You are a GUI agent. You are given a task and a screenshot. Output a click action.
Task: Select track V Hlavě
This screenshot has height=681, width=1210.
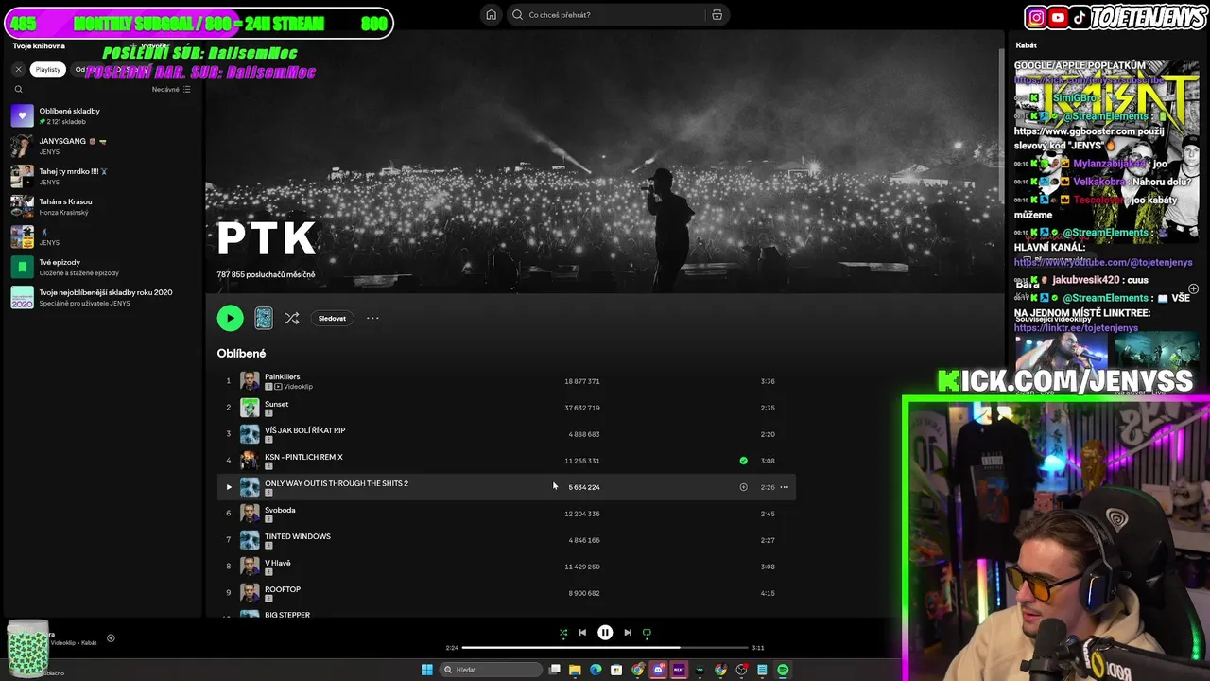pos(506,567)
